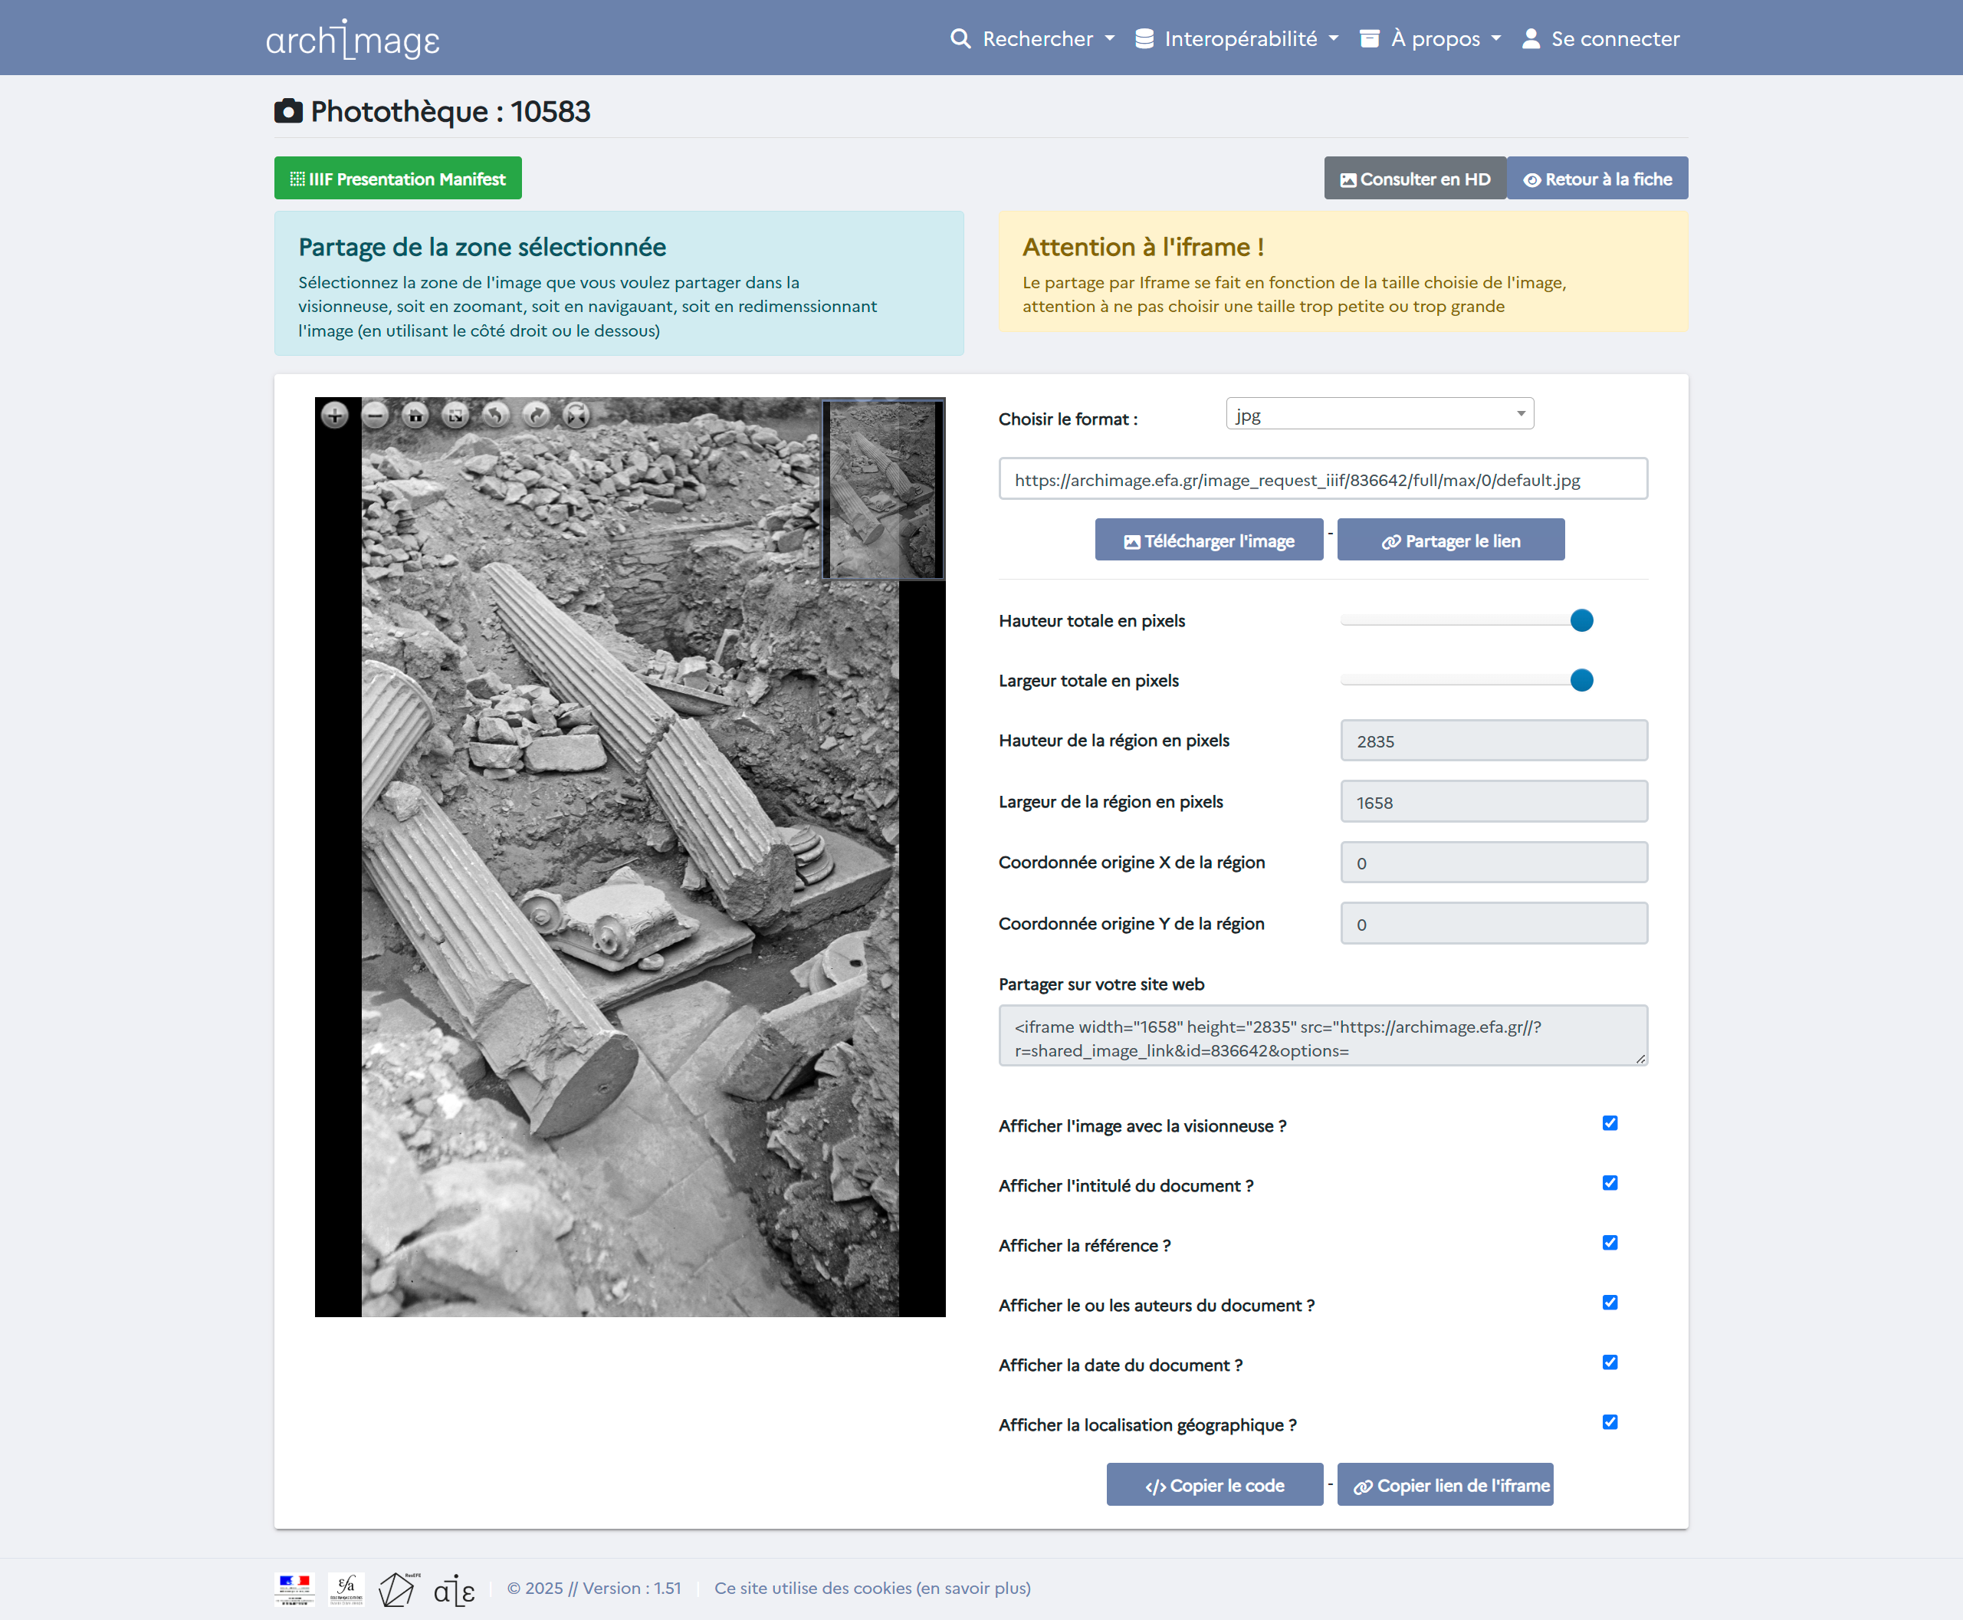Click the image navigator thumbnail
This screenshot has width=1963, height=1620.
pos(881,490)
